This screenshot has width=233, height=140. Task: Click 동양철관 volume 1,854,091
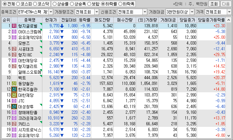coord(149,84)
